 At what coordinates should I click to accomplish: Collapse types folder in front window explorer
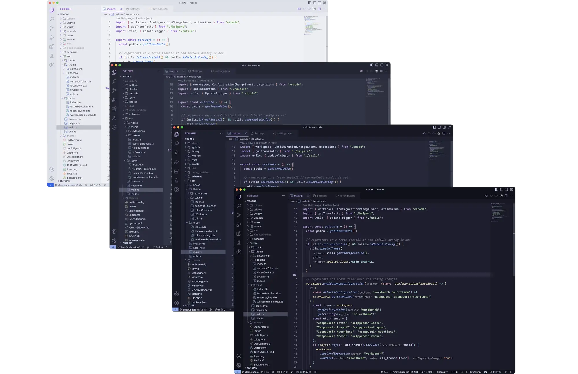tap(266, 285)
